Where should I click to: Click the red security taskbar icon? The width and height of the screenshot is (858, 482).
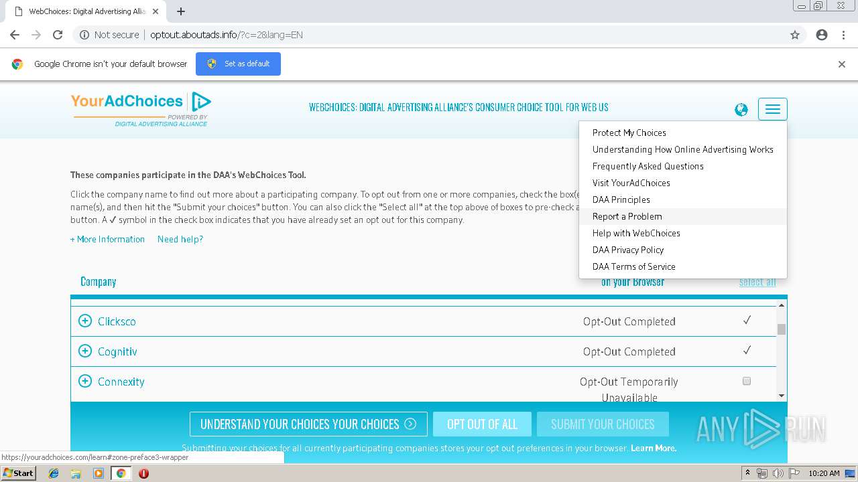coord(143,473)
